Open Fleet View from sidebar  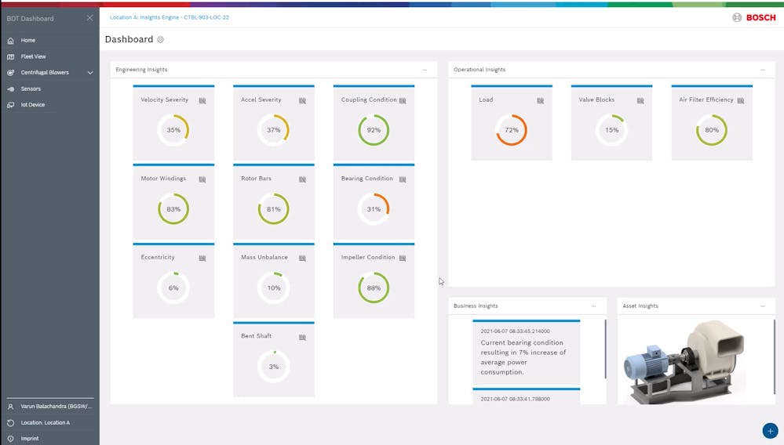pyautogui.click(x=33, y=56)
